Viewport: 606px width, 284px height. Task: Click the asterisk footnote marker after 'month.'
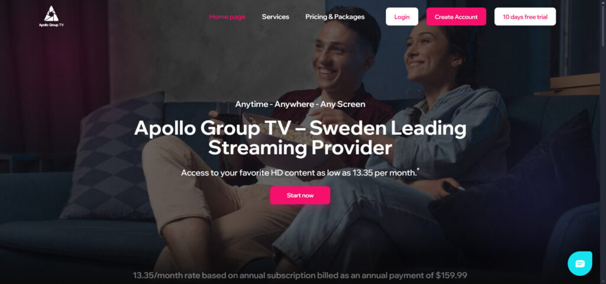coord(418,169)
